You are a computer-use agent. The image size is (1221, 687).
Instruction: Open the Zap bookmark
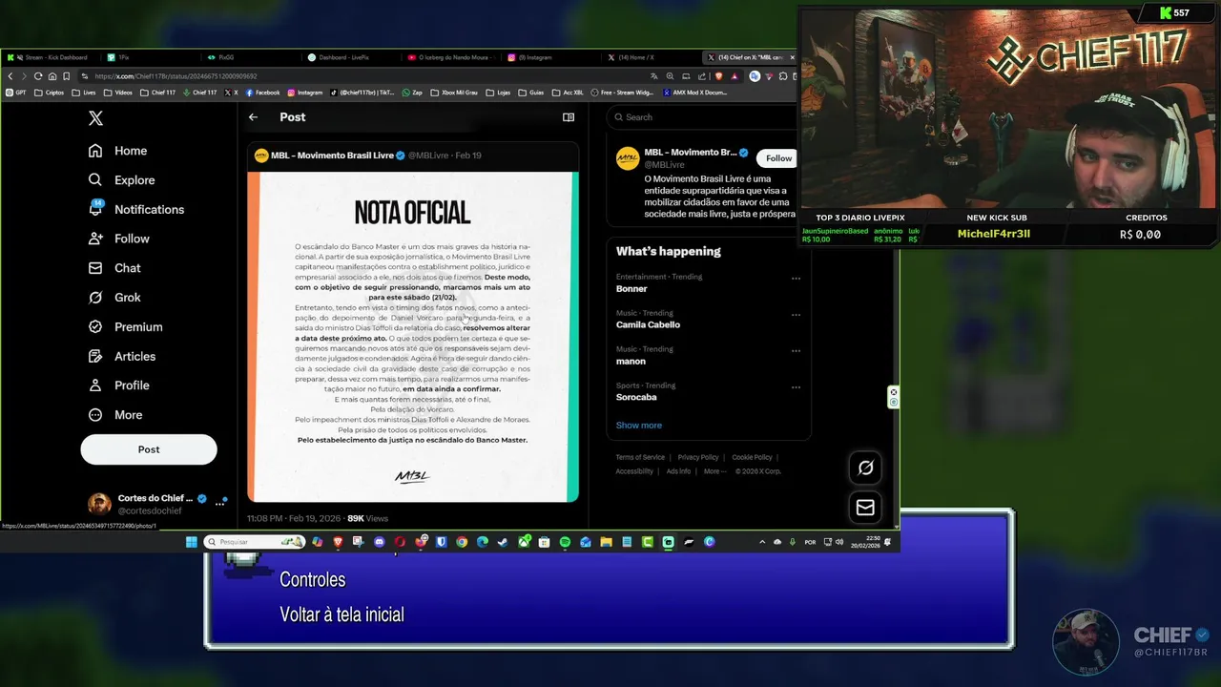coord(412,93)
